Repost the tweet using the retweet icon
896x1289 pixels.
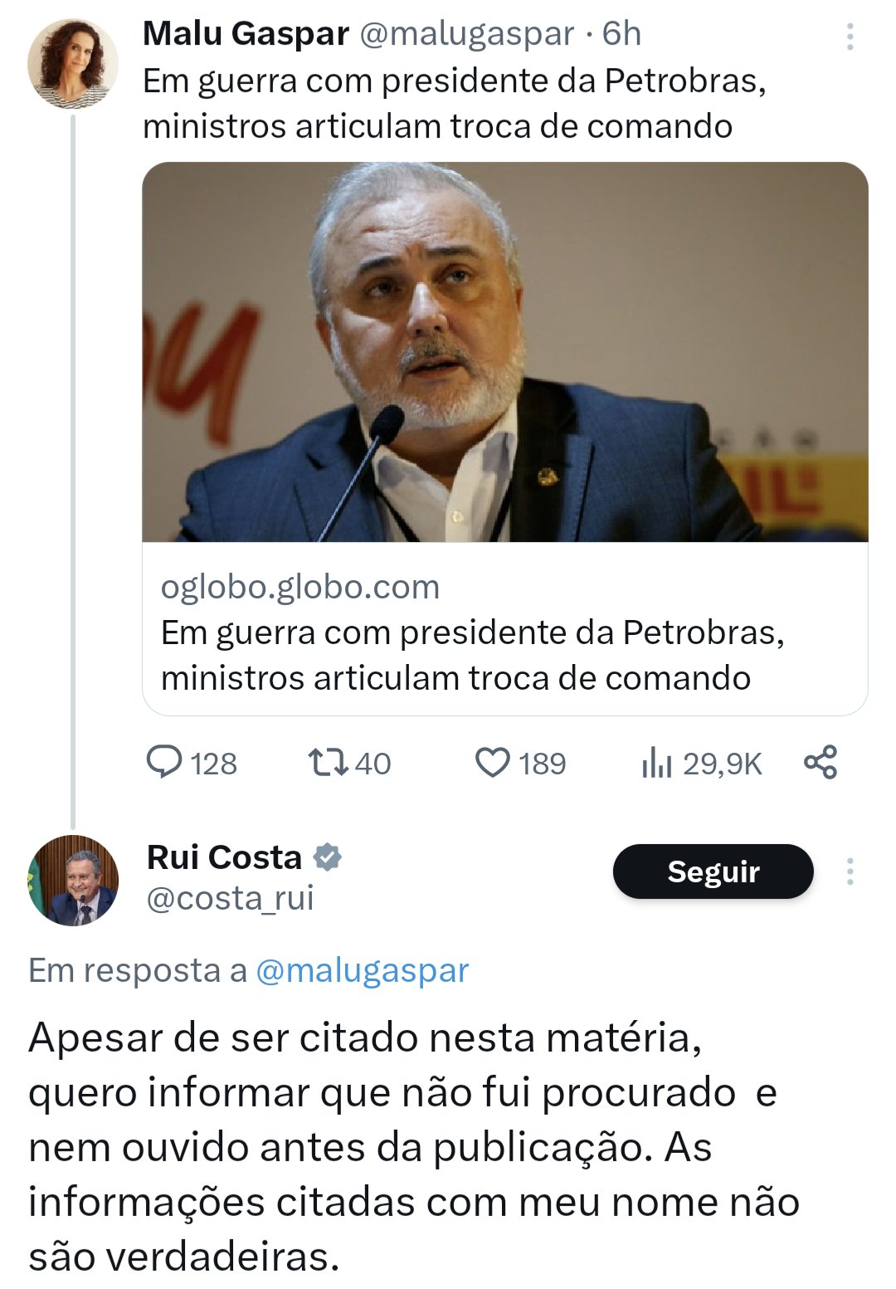click(x=328, y=762)
